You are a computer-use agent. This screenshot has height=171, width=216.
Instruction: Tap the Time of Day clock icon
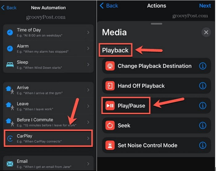tap(10, 32)
